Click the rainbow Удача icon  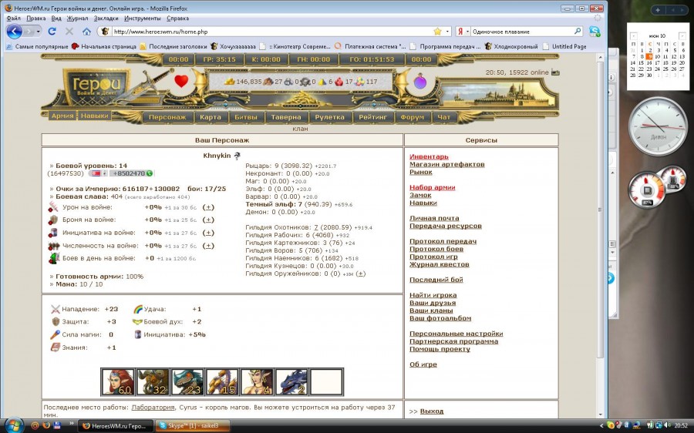[x=138, y=309]
